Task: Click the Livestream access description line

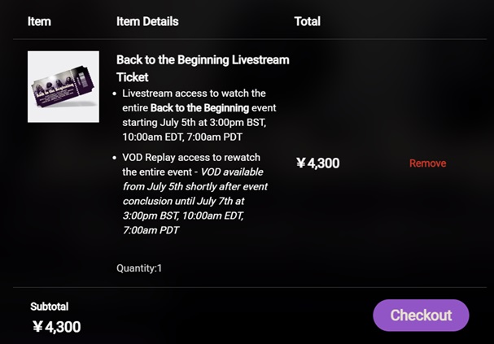Action: 194,94
